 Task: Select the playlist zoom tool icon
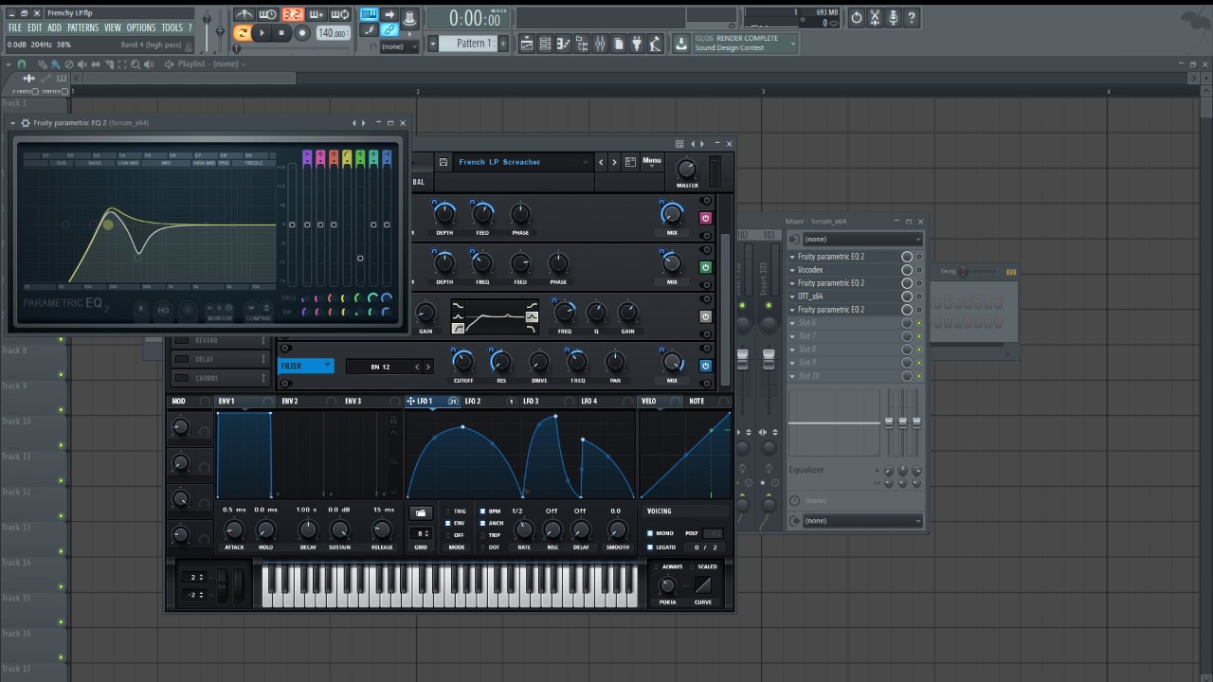[136, 63]
